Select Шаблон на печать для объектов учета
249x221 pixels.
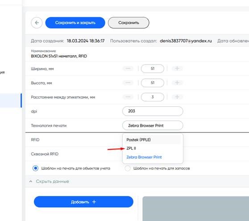tap(35, 168)
